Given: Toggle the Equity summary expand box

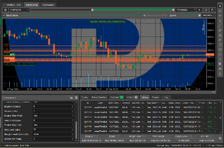Looking at the screenshot, I should 118,136.
